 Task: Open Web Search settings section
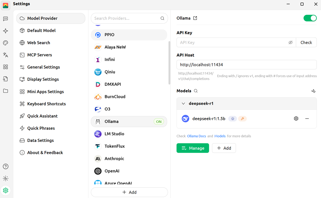(51, 43)
